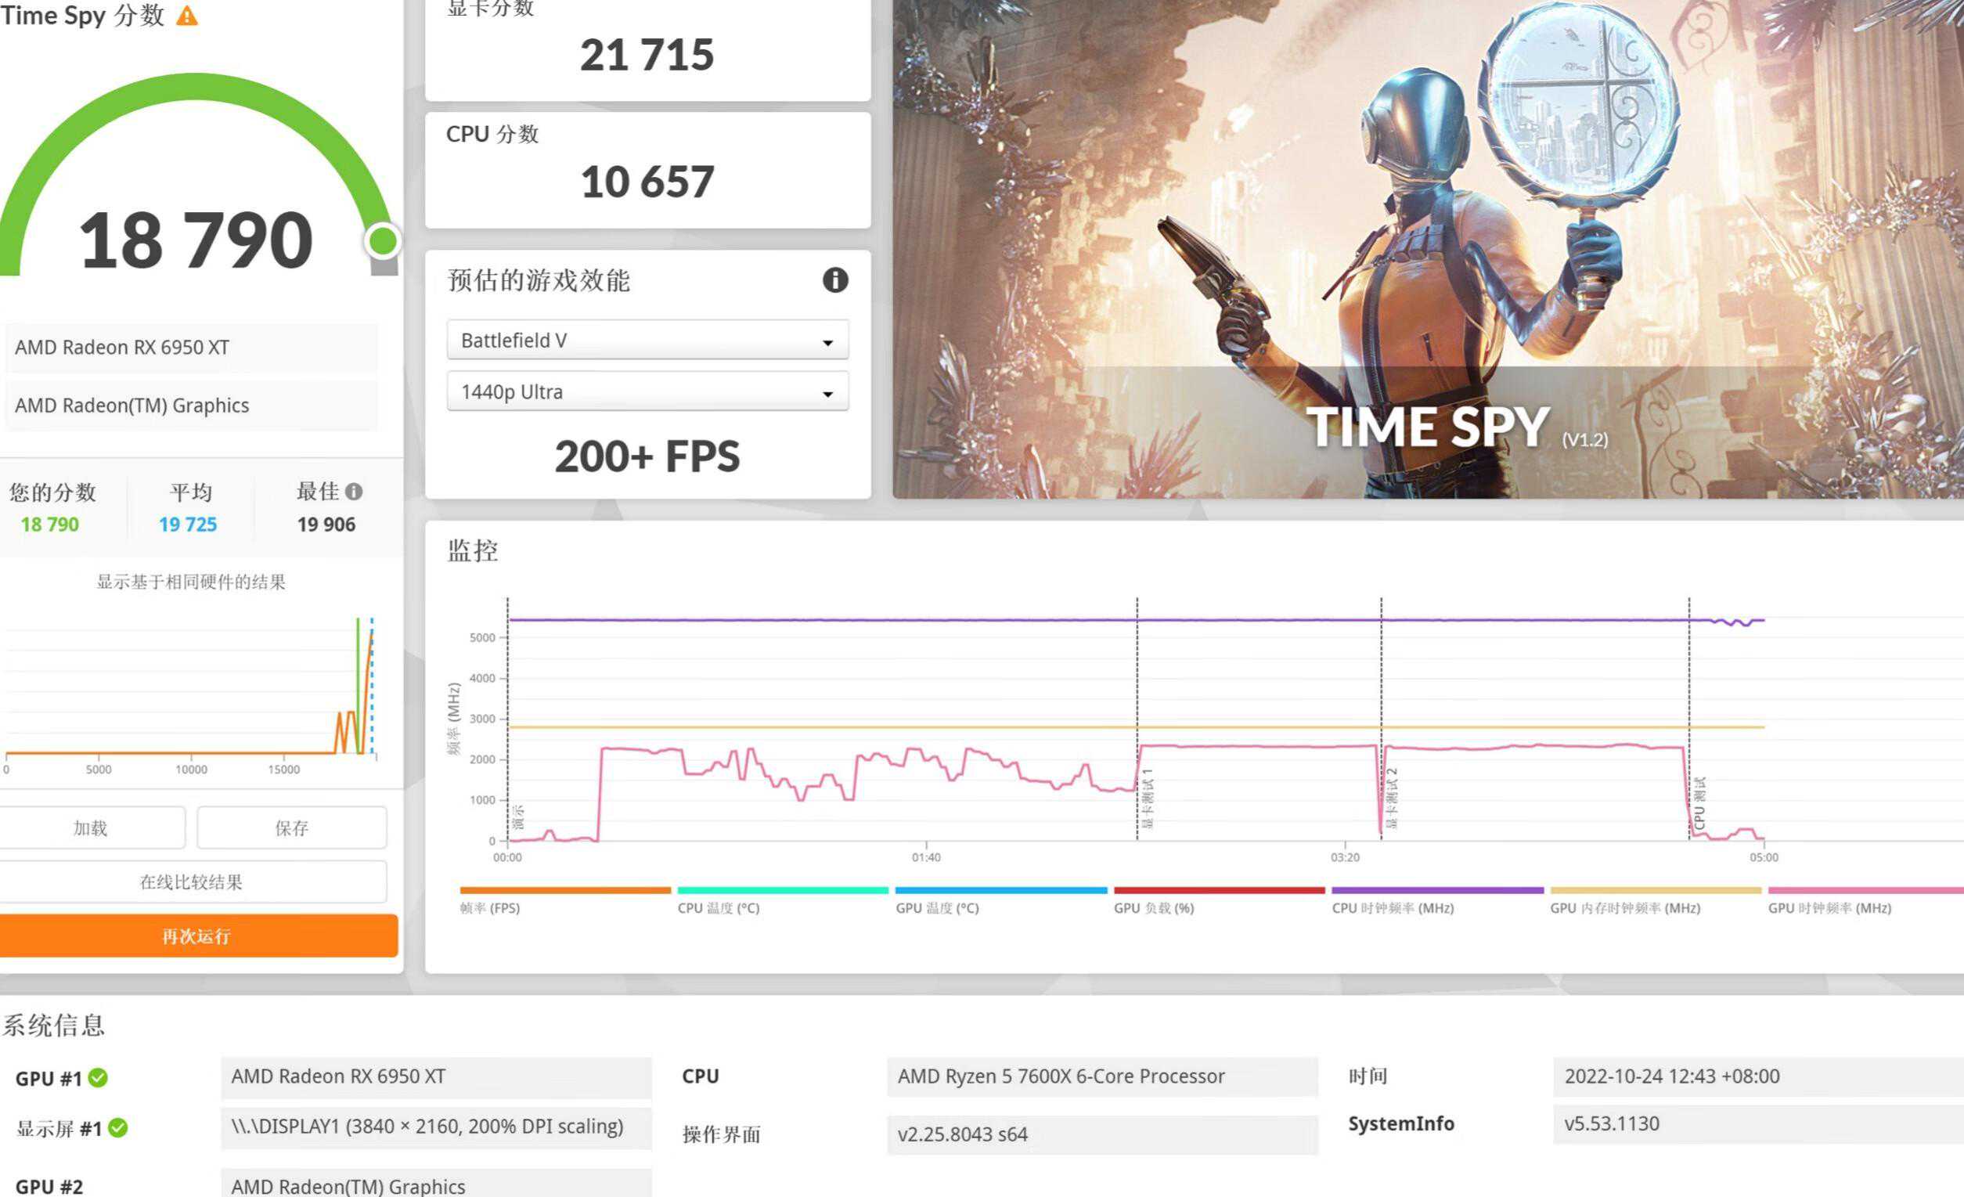
Task: Click the green checkmark beside GPU #1
Action: pyautogui.click(x=98, y=1077)
